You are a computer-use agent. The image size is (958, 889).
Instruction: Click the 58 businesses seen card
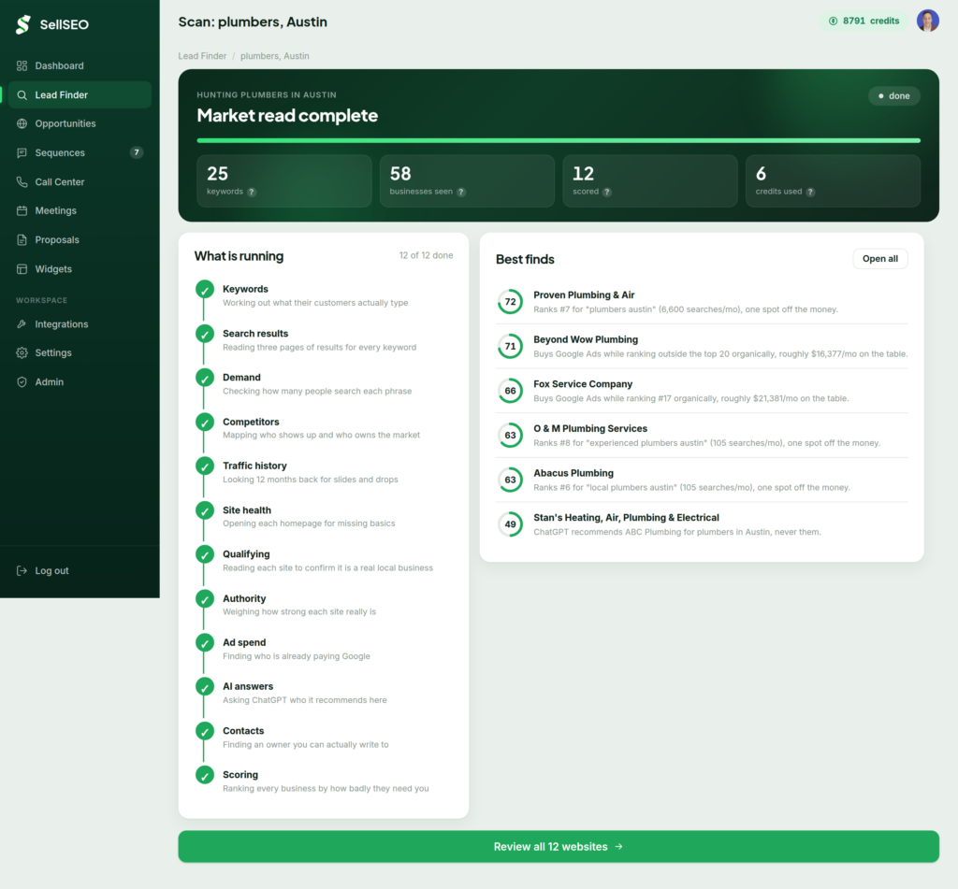click(467, 180)
